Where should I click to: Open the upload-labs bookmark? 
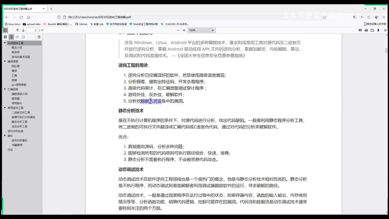tap(32, 24)
